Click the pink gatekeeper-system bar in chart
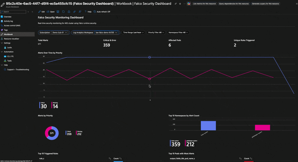This screenshot has width=298, height=162. click(x=263, y=127)
